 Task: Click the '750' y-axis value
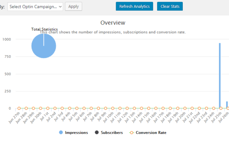8,57
